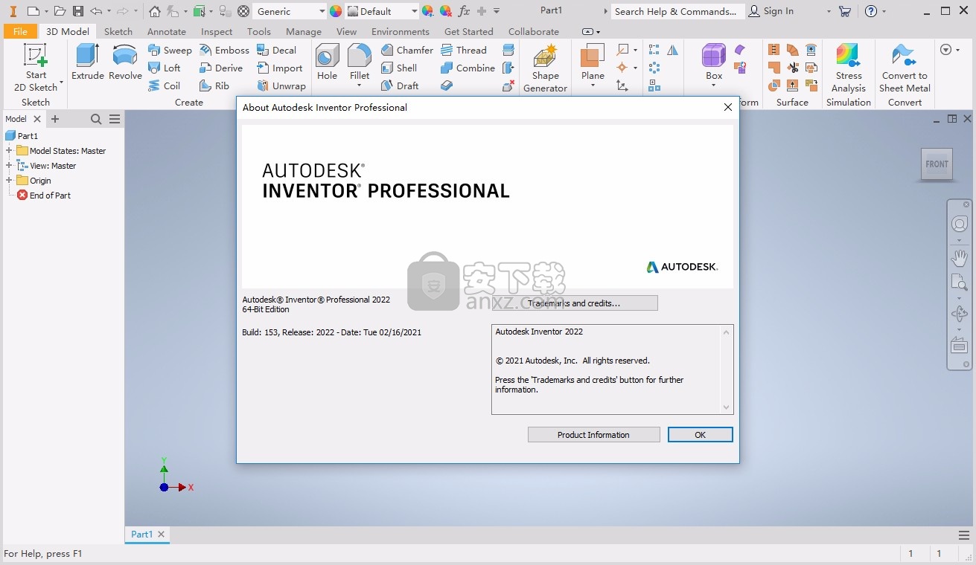Switch to the Environments ribbon tab
976x565 pixels.
pyautogui.click(x=401, y=31)
